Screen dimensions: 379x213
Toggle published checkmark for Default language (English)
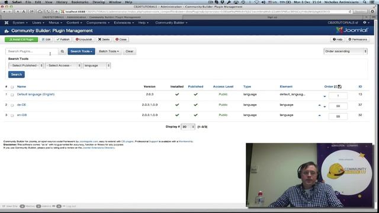coord(195,95)
